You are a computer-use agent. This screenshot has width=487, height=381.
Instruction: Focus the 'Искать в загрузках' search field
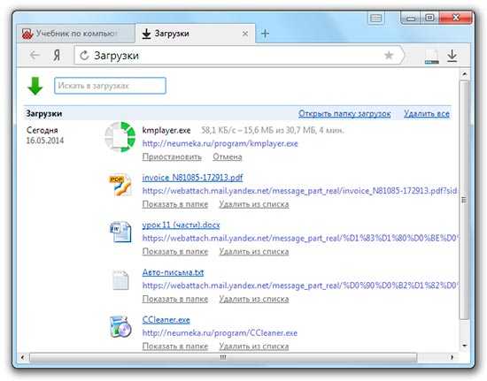[110, 86]
